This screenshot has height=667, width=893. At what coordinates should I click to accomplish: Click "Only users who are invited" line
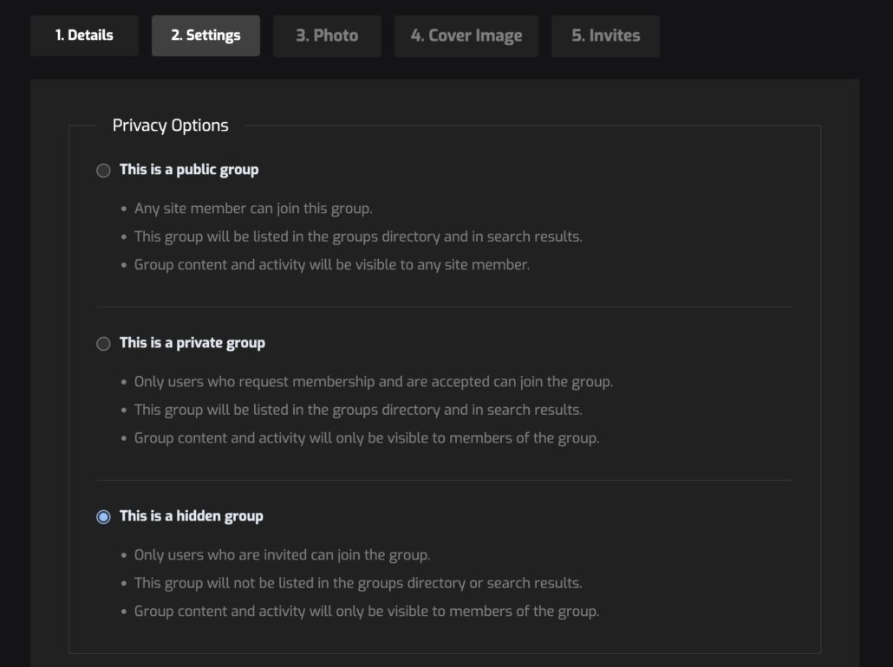pyautogui.click(x=283, y=555)
